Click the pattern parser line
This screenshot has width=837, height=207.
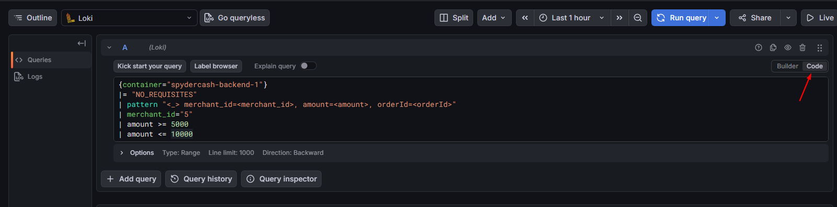pyautogui.click(x=287, y=104)
